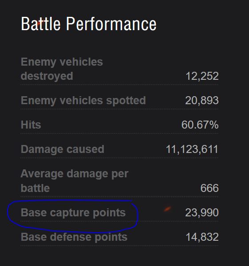The width and height of the screenshot is (249, 266).
Task: Select the Average damage per battle label
Action: pyautogui.click(x=75, y=181)
